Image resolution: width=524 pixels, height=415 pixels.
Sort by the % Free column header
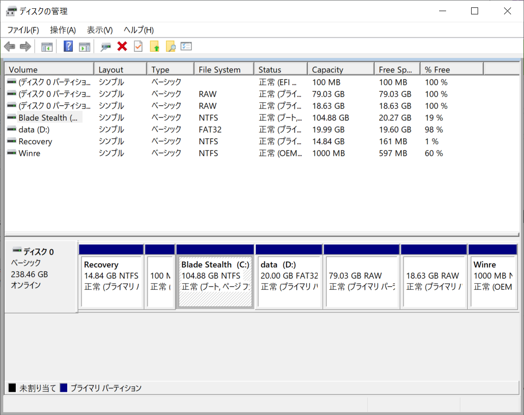pos(452,69)
